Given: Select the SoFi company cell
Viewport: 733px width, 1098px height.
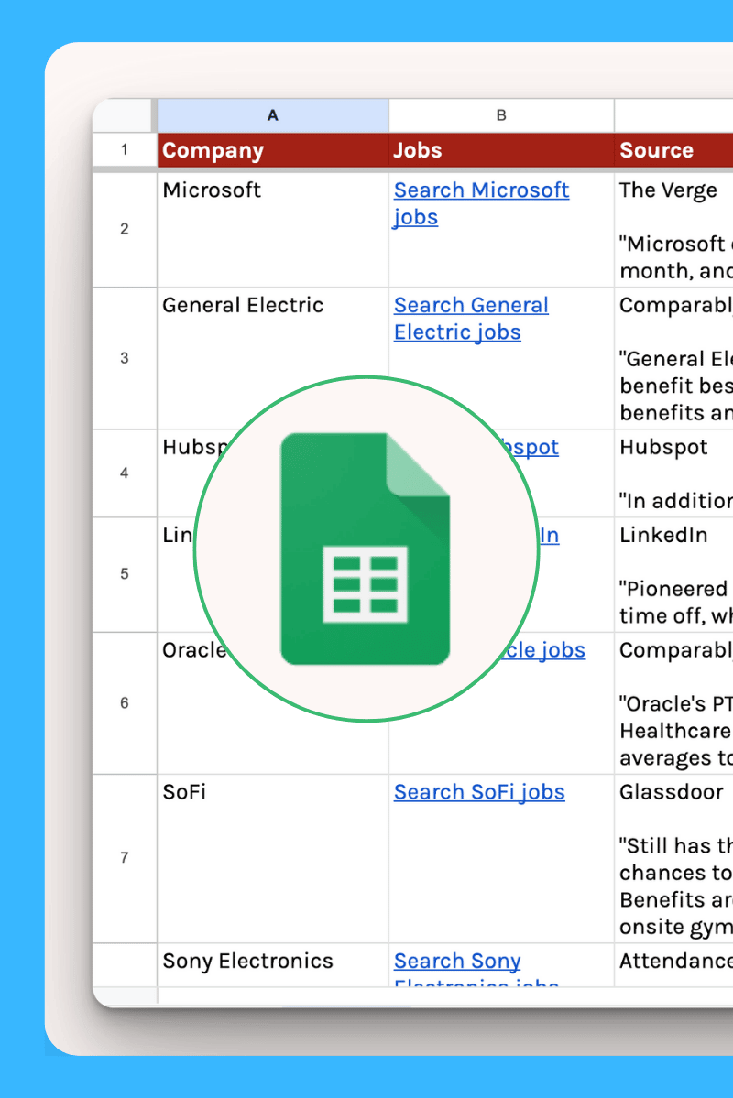Looking at the screenshot, I should [273, 858].
